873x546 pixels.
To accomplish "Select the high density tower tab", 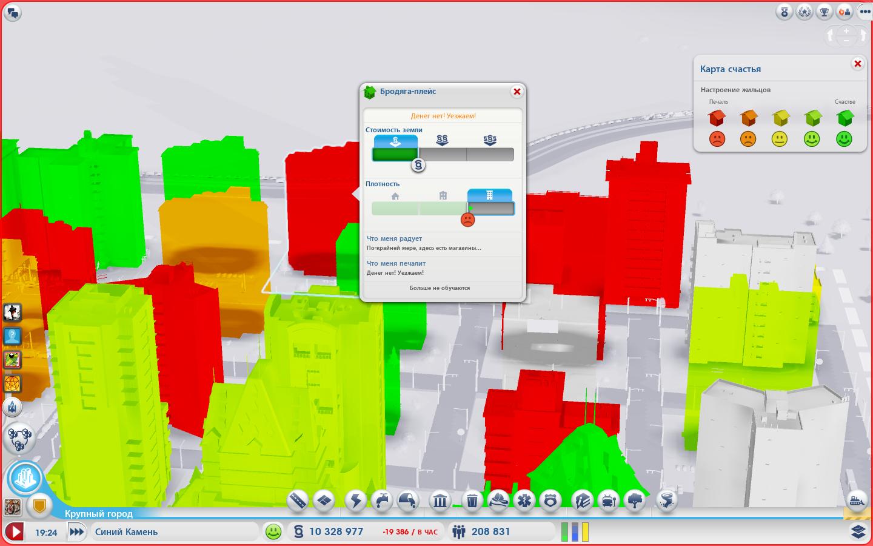I will click(x=490, y=195).
